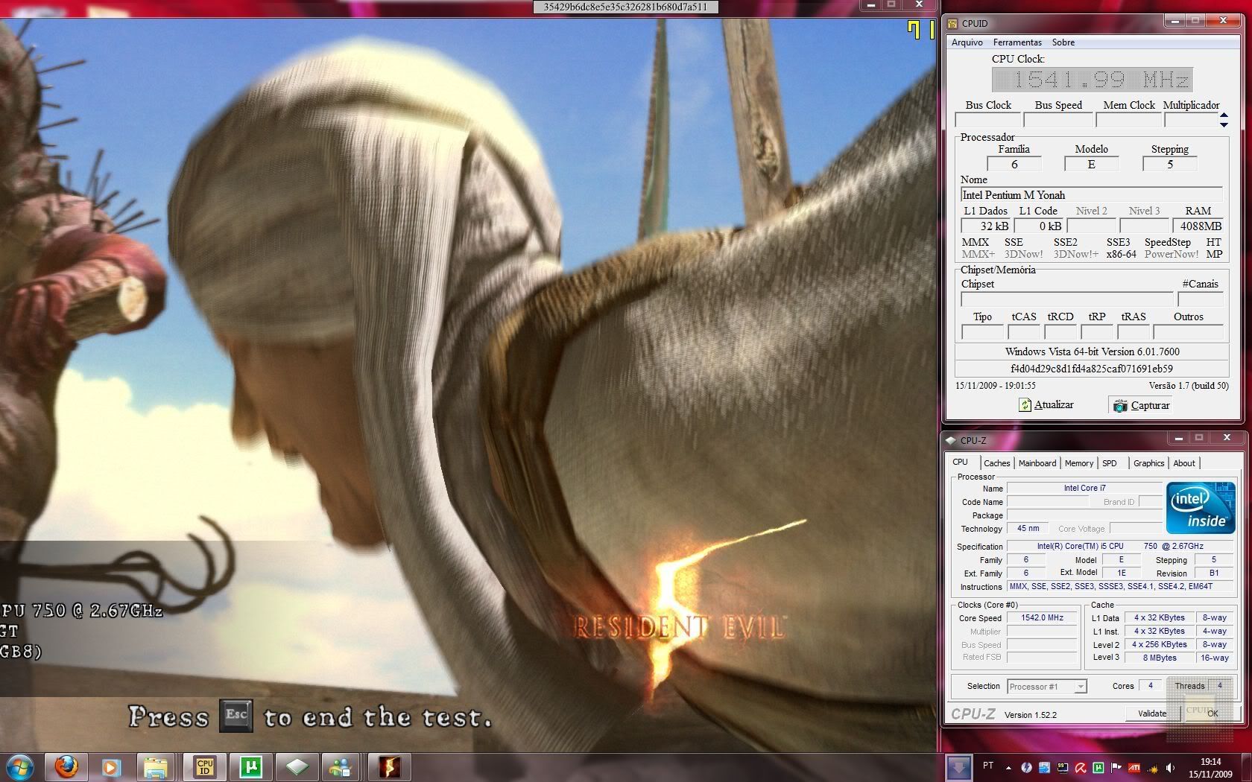The height and width of the screenshot is (782, 1252).
Task: Click the CPUID window title bar icon
Action: (x=952, y=24)
